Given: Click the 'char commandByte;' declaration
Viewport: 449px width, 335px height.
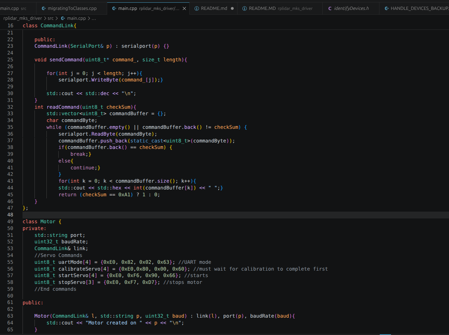Looking at the screenshot, I should (72, 120).
